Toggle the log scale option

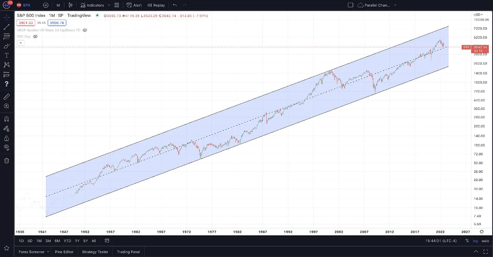(476, 241)
